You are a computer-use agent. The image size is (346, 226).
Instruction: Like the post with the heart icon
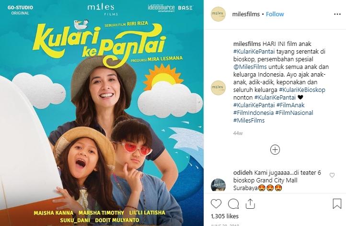coord(216,203)
